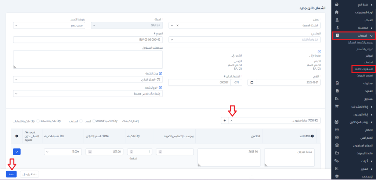Click the settings gear icon in sidebar

pos(337,176)
